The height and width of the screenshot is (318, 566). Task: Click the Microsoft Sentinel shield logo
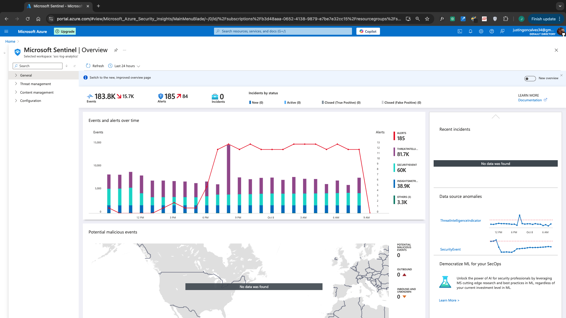coord(17,52)
